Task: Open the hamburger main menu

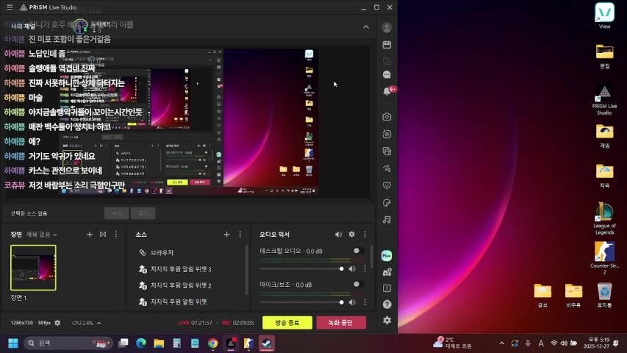Action: 10,7
